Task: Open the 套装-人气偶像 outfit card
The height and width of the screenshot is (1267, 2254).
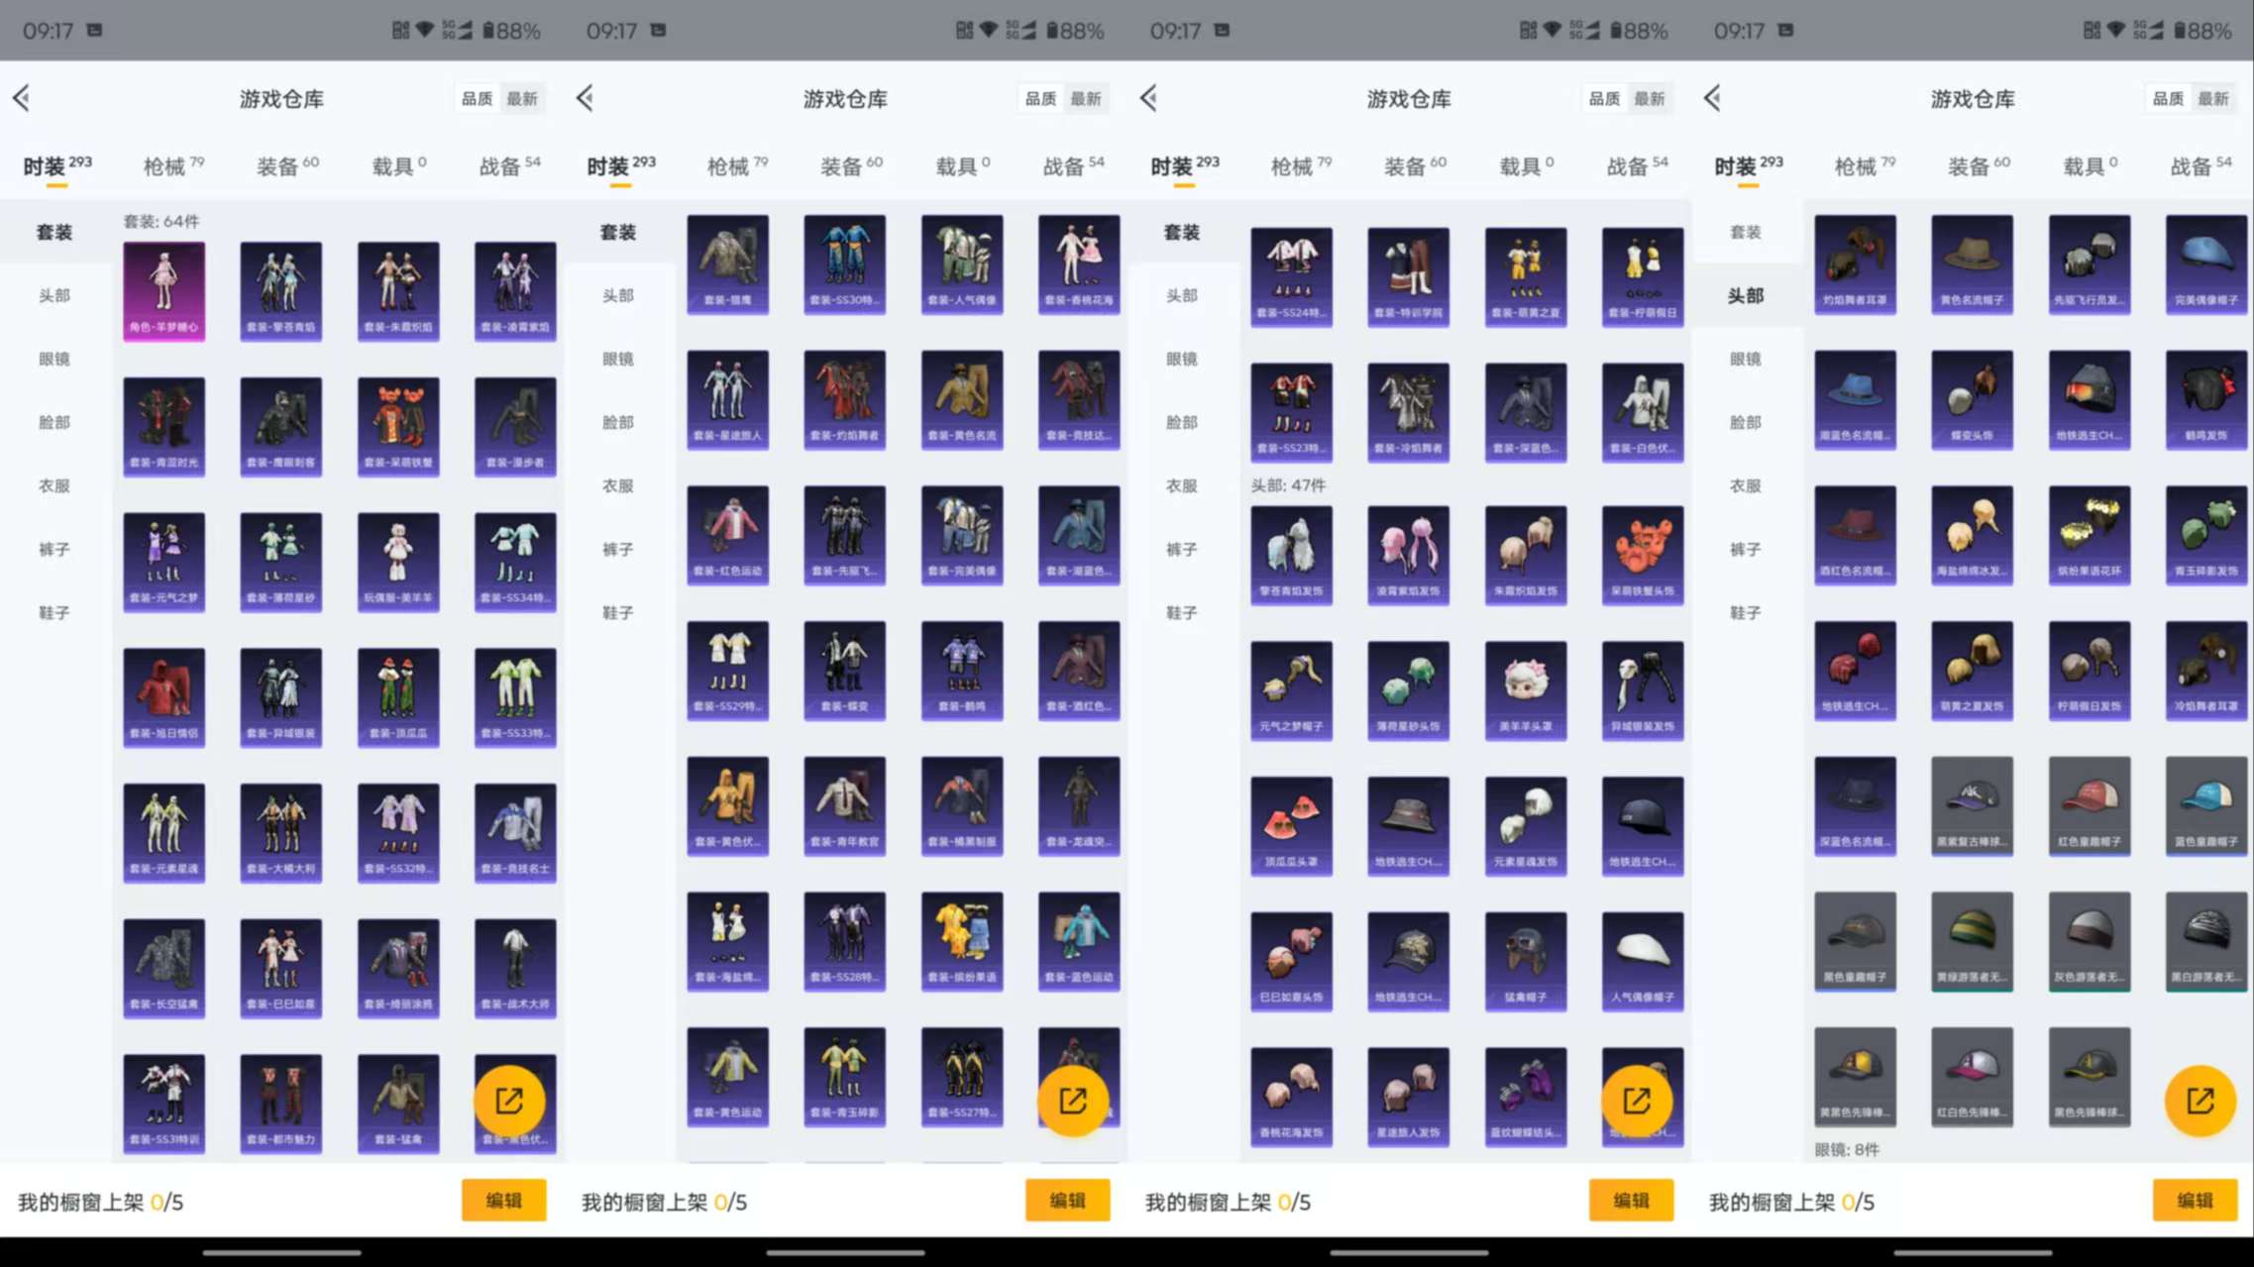Action: 962,264
